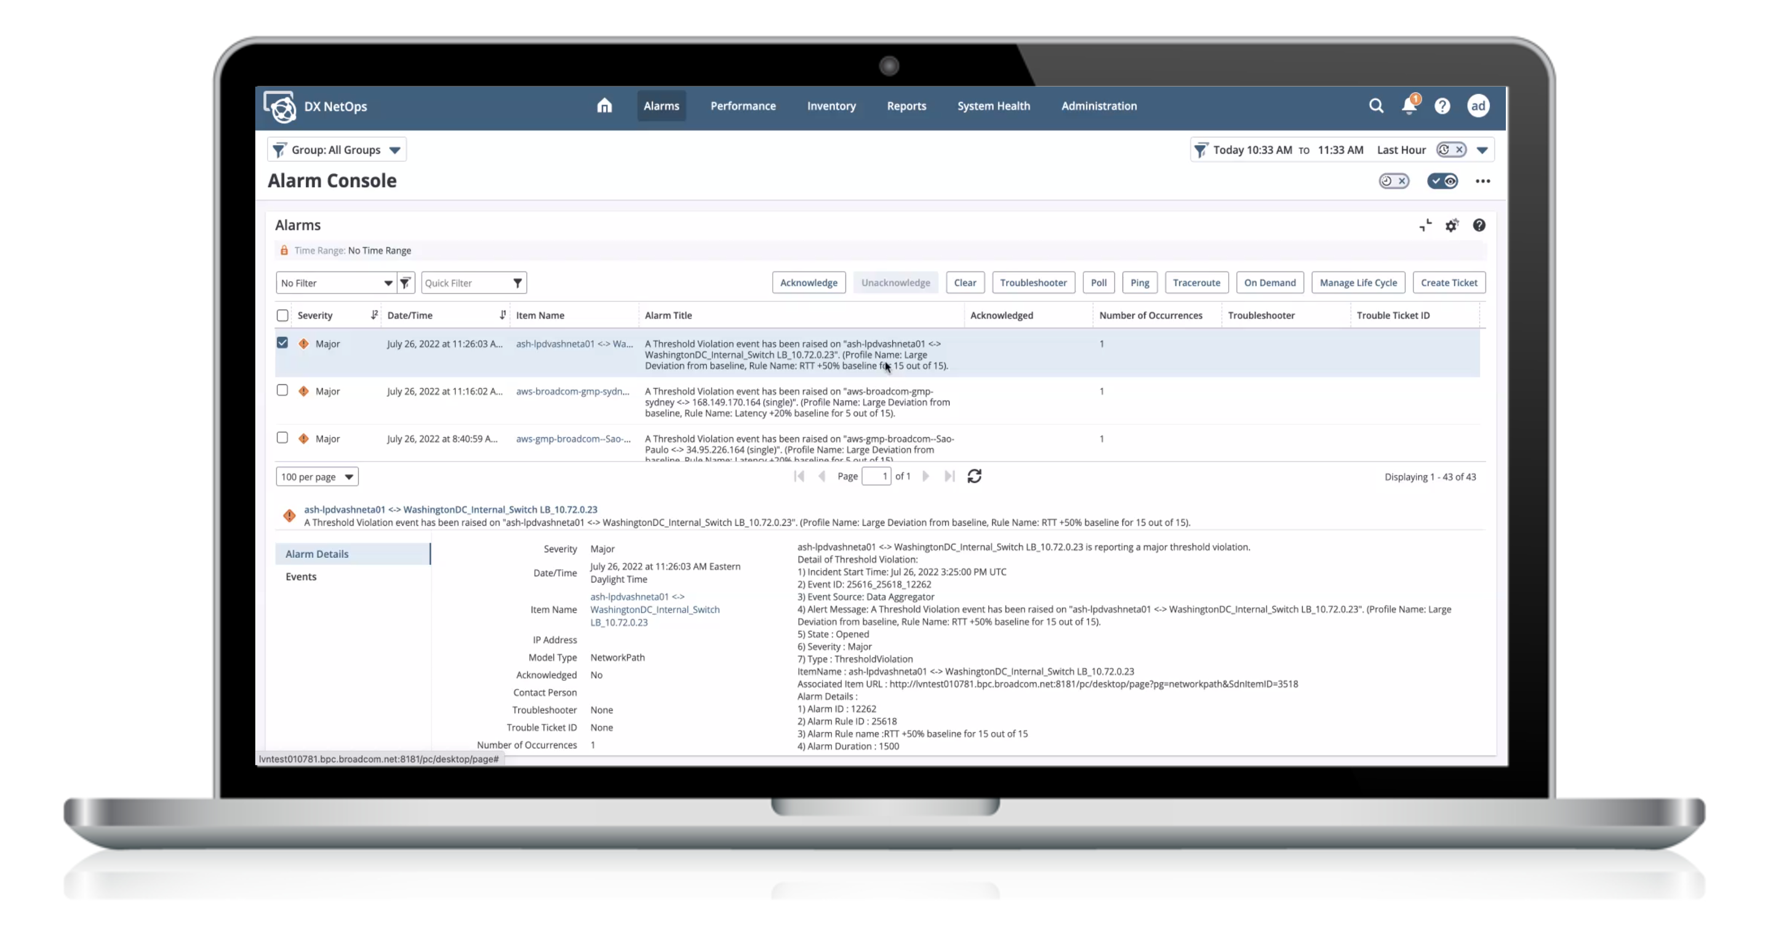Screen dimensions: 1768x927
Task: Go to Performance menu
Action: point(743,106)
